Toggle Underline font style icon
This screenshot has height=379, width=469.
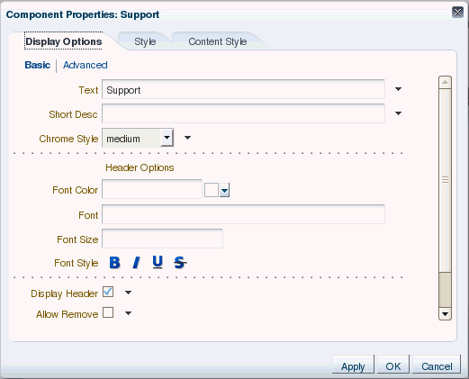click(158, 262)
